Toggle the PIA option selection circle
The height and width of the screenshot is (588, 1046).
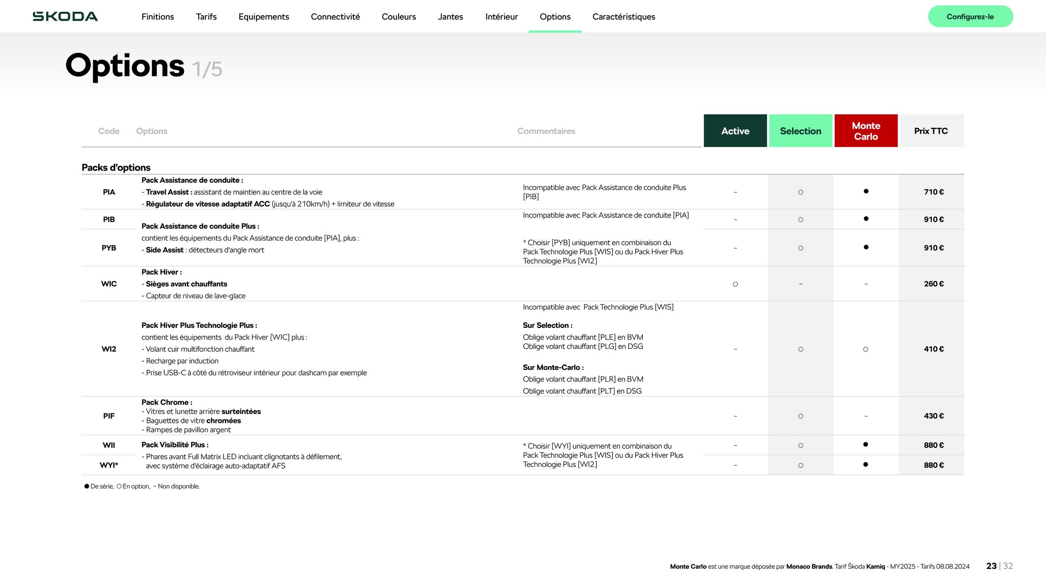coord(800,192)
